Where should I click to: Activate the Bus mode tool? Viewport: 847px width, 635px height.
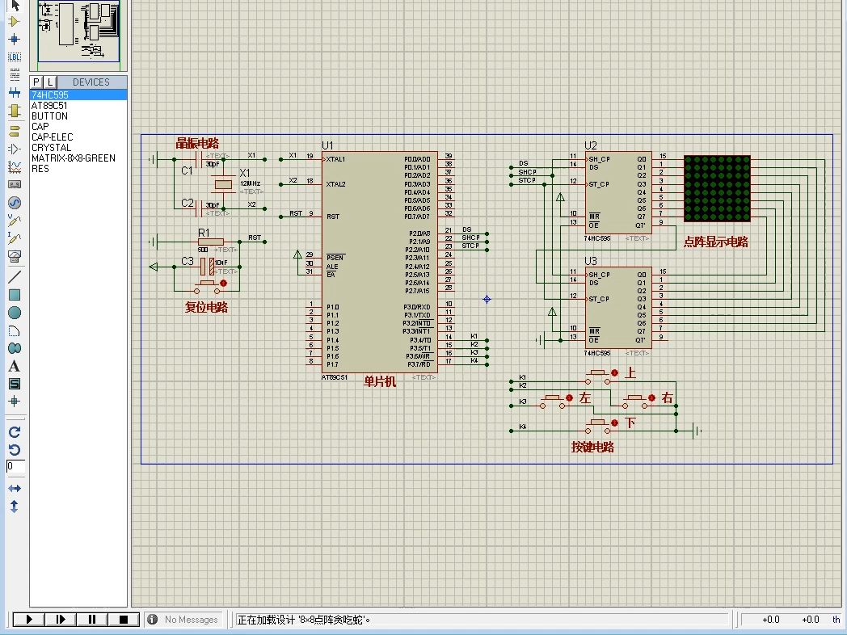click(x=14, y=93)
